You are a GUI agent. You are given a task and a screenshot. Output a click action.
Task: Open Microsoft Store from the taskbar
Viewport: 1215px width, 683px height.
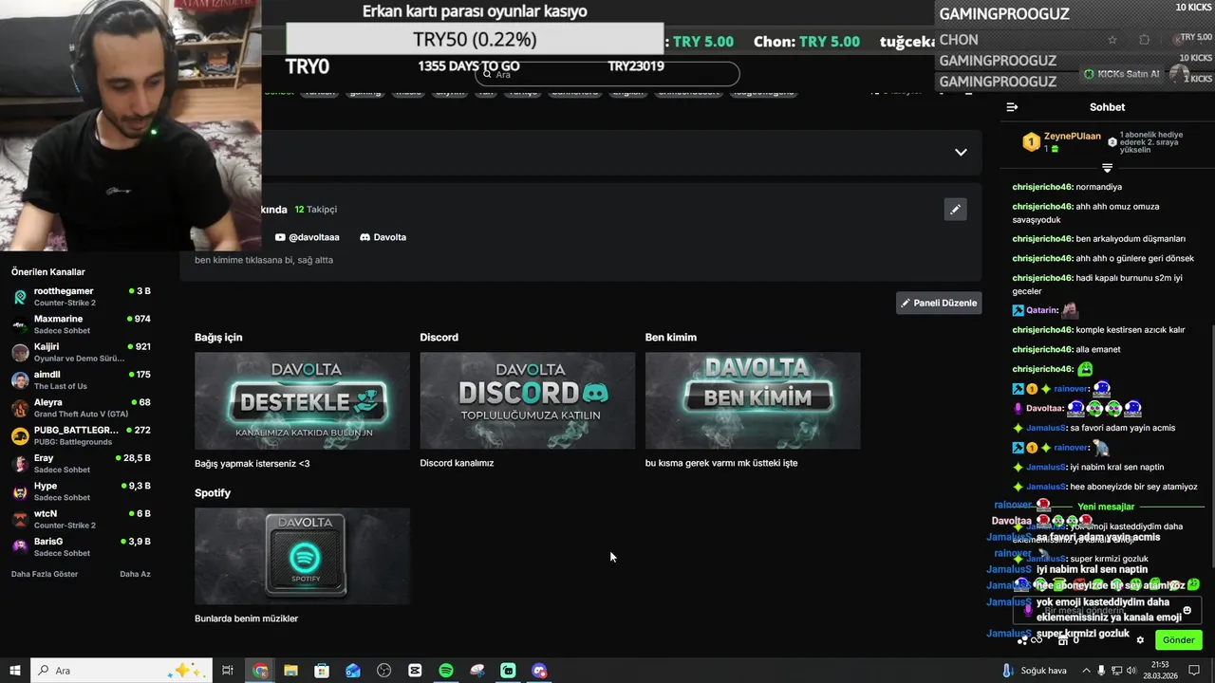point(322,671)
